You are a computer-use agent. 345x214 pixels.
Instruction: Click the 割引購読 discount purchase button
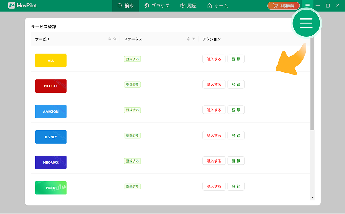(x=283, y=6)
